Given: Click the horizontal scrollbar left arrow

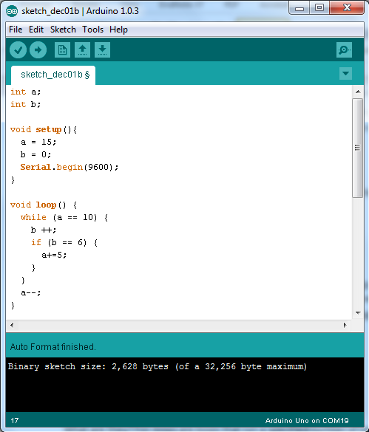Looking at the screenshot, I should (12, 325).
